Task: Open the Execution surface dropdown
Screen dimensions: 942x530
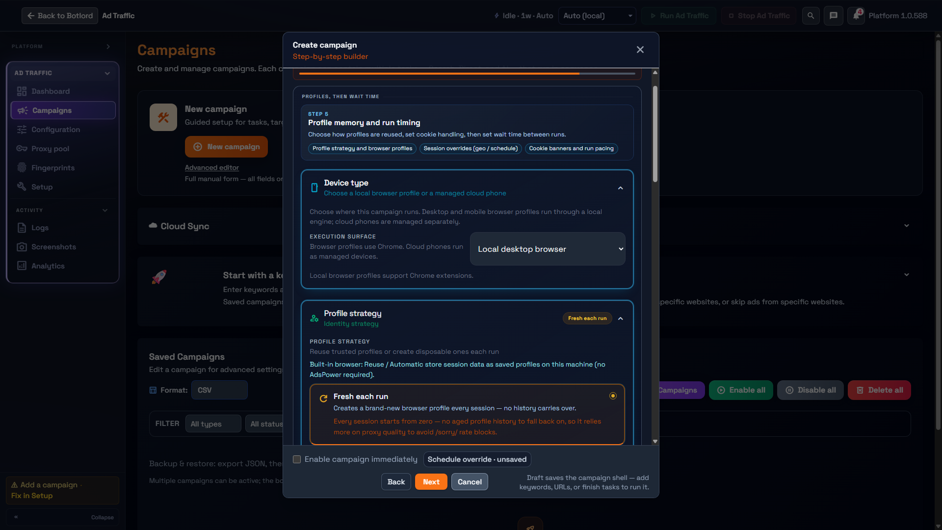Action: pyautogui.click(x=548, y=249)
